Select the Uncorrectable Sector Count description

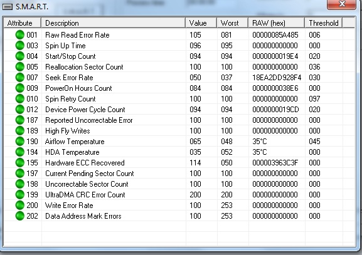87,184
